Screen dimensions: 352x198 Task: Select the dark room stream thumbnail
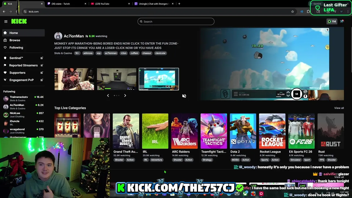[117, 79]
